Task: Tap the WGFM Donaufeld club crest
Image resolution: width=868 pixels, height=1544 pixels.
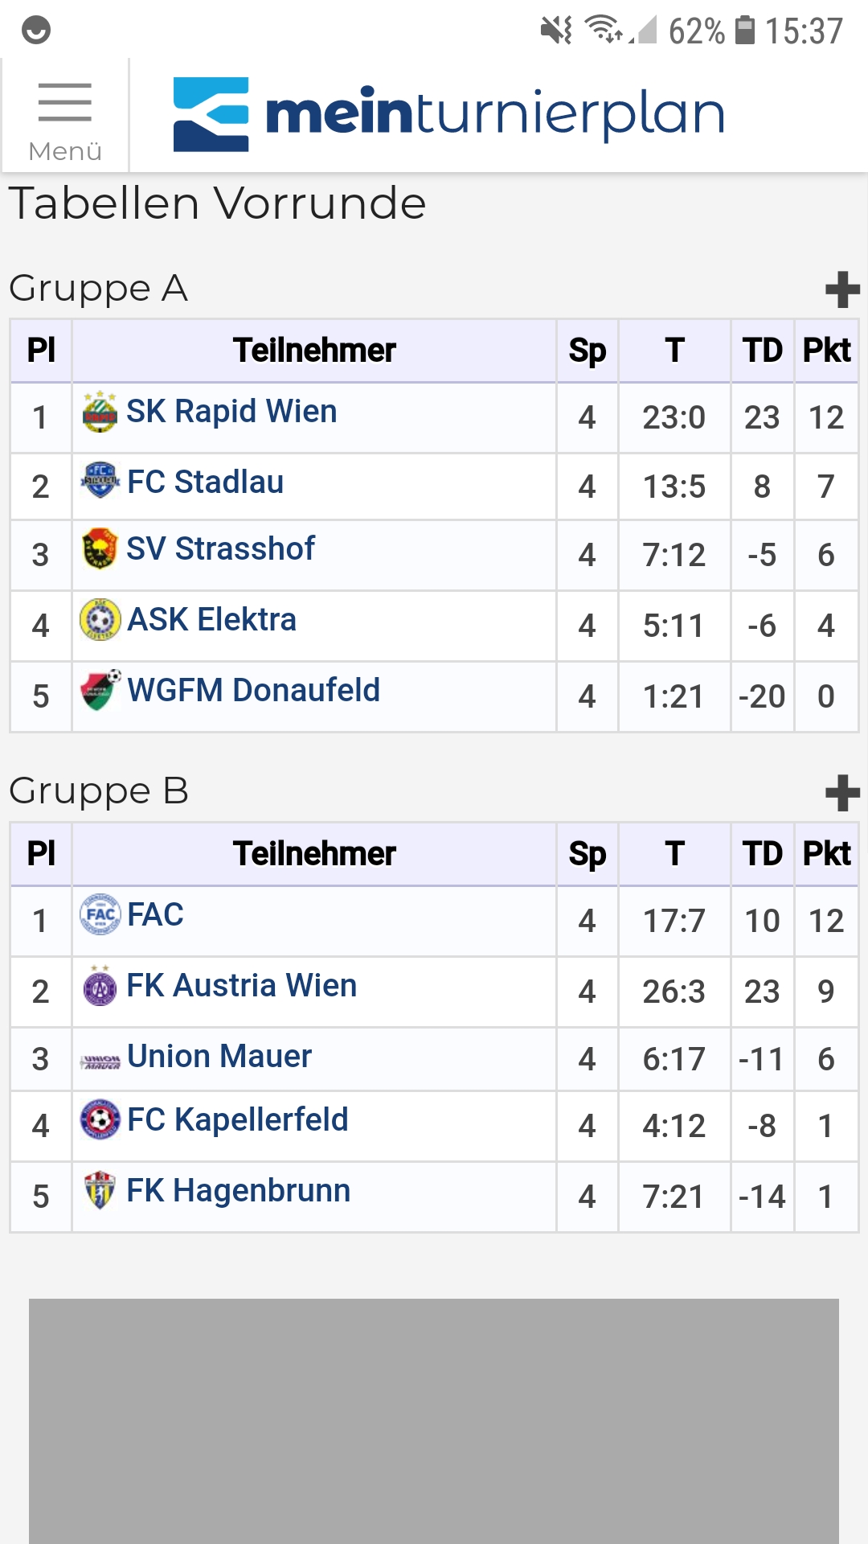Action: click(100, 690)
